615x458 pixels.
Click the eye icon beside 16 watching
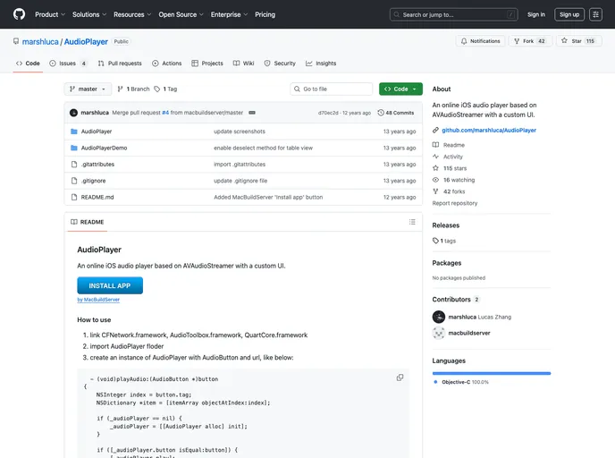point(435,180)
